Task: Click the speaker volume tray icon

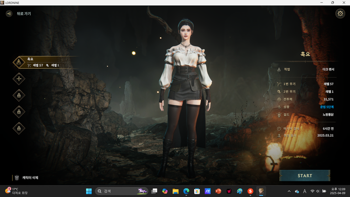Action: [318, 191]
